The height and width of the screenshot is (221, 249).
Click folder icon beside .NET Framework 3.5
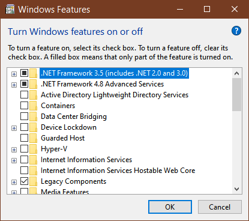(x=33, y=73)
